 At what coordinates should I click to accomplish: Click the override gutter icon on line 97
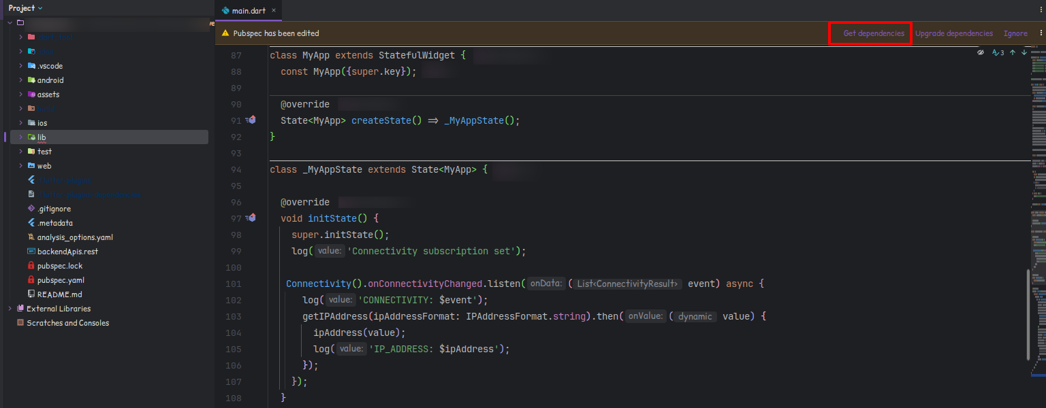tap(251, 218)
